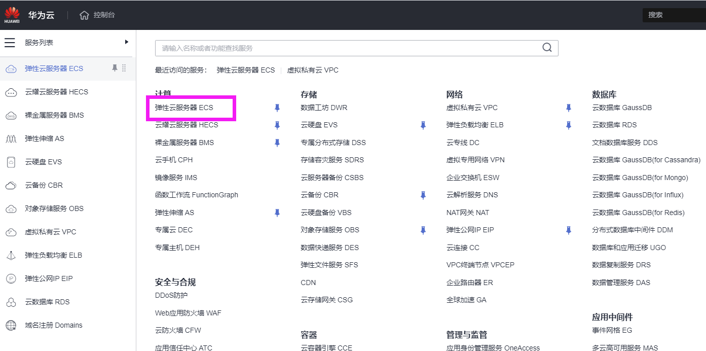Click sidebar 弹性公网IP EIP icon
The height and width of the screenshot is (351, 706).
11,278
